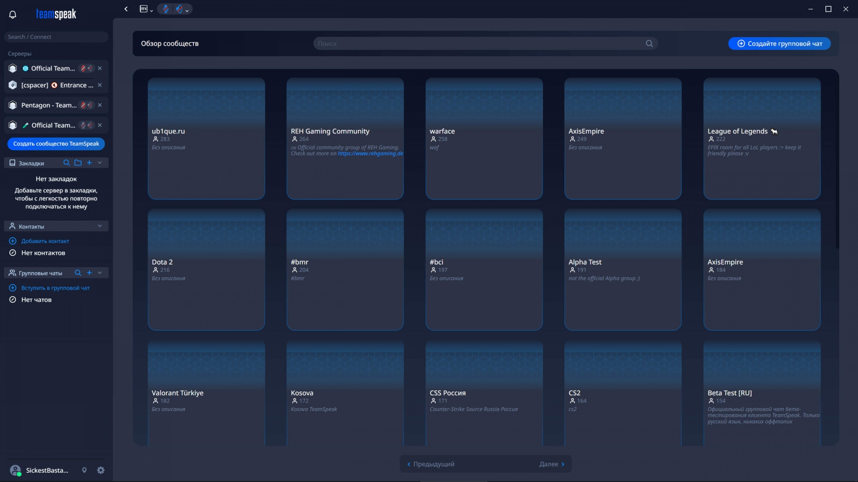The height and width of the screenshot is (482, 858).
Task: Close the Official Team server with green pen icon
Action: click(100, 125)
